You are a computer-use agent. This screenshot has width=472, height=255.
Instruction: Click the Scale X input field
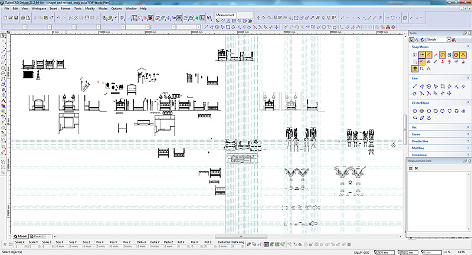pyautogui.click(x=19, y=246)
